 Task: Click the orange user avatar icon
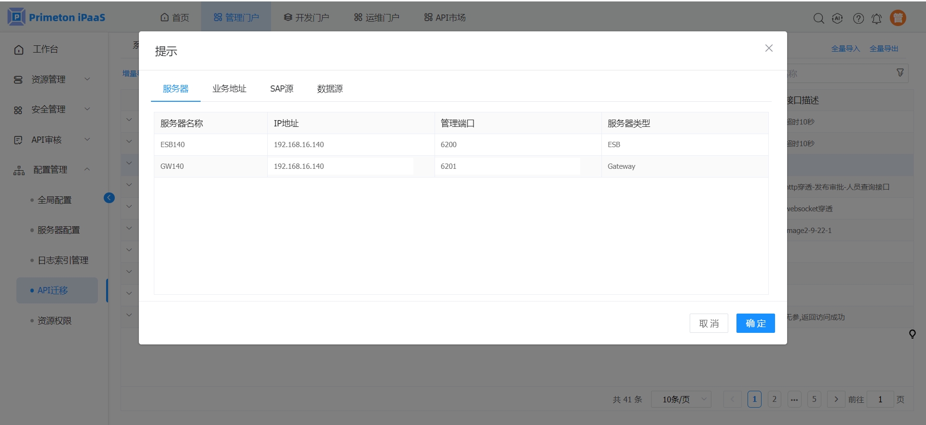click(898, 18)
